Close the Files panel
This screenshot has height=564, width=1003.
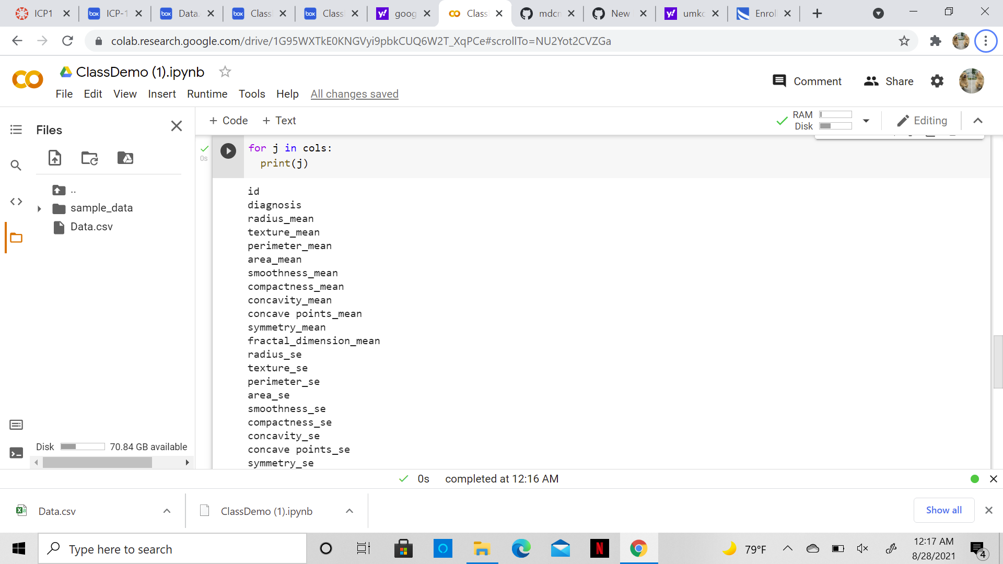tap(177, 126)
